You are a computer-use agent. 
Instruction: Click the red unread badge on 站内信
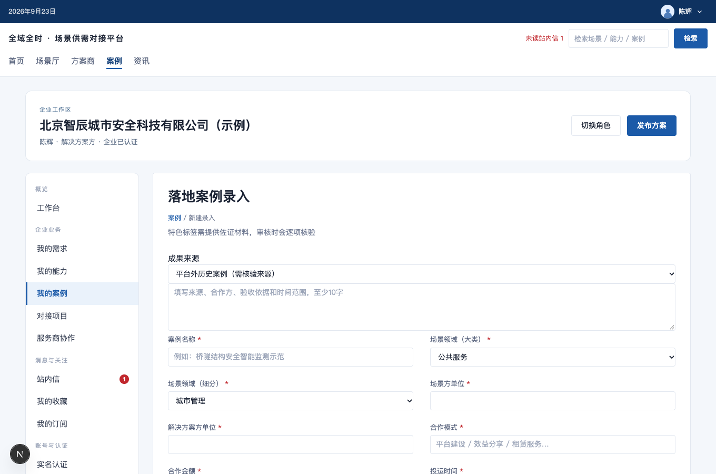coord(124,379)
